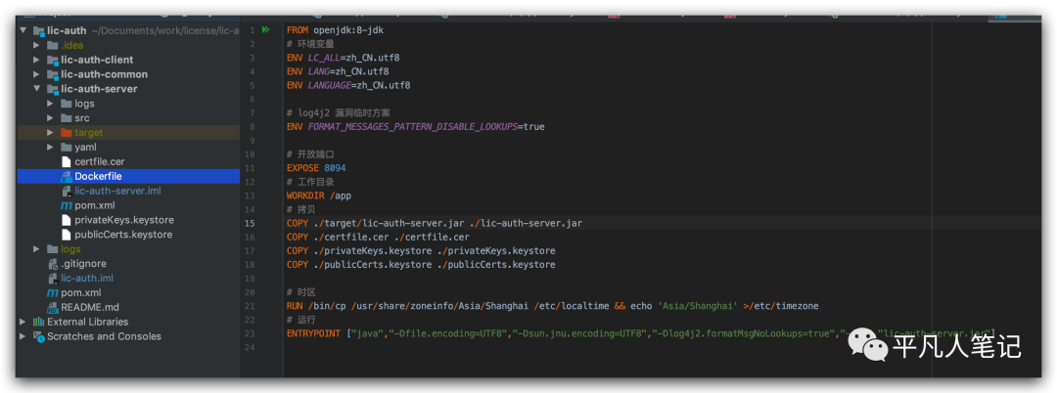Select the lic-auth-common module
The height and width of the screenshot is (393, 1057).
(104, 74)
